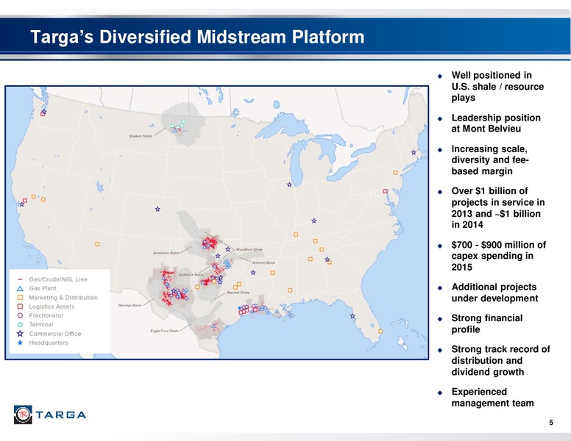Click the orange marketing square in south Florida

click(x=380, y=331)
